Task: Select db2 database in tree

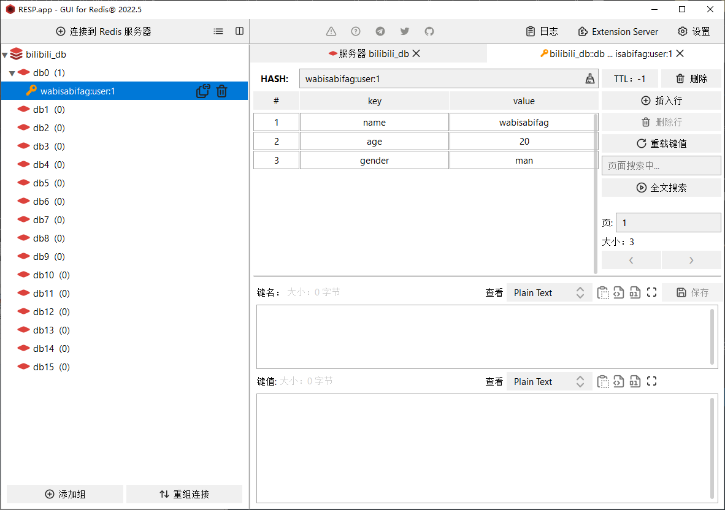Action: point(125,128)
